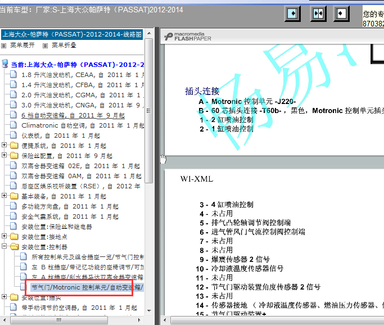This screenshot has width=384, height=325.
Task: Collapse the 安装位置:控制器 folder
Action: pos(4,246)
